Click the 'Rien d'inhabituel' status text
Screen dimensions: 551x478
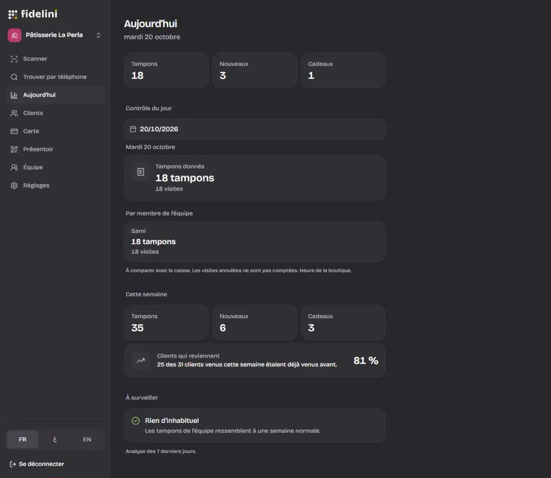(172, 421)
